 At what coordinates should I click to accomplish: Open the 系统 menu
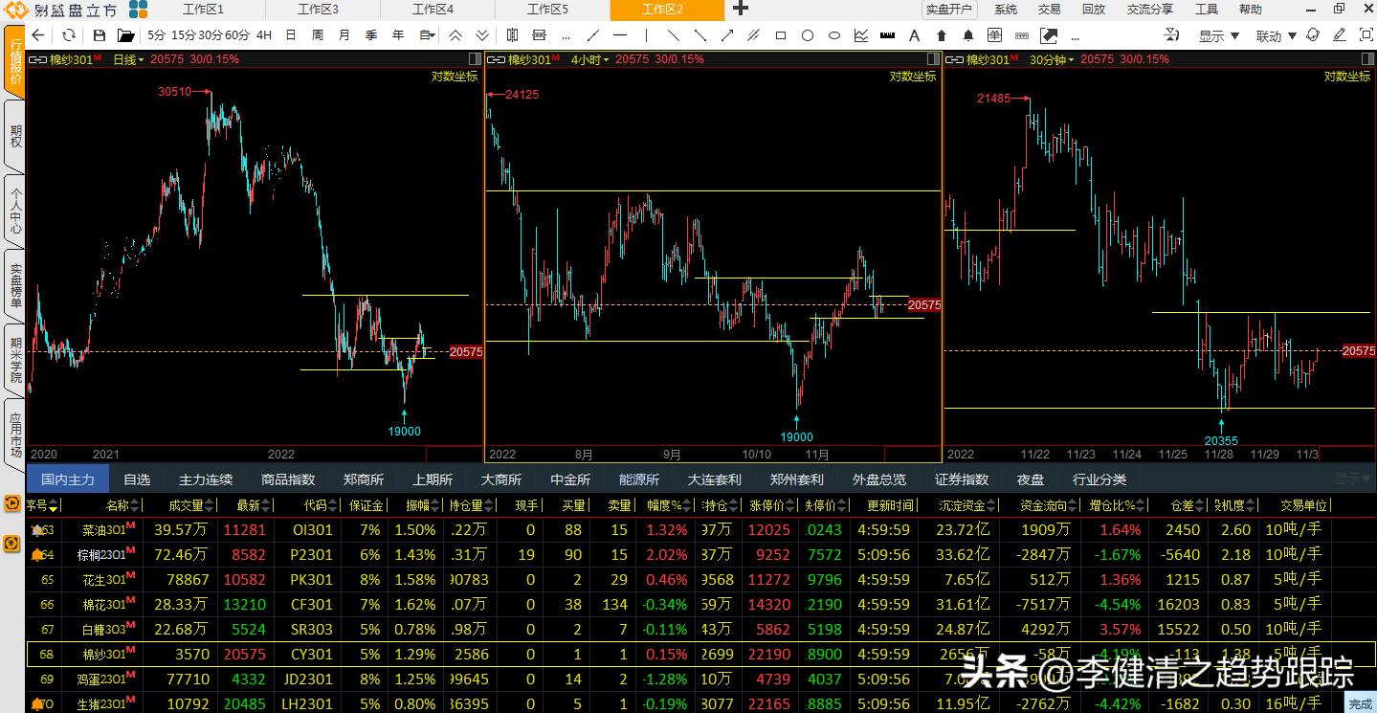(1006, 10)
